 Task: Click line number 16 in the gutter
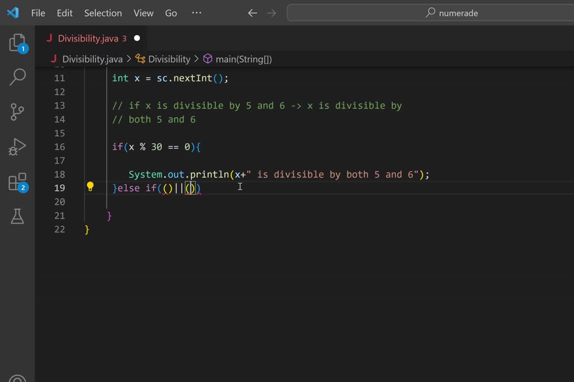tap(59, 147)
